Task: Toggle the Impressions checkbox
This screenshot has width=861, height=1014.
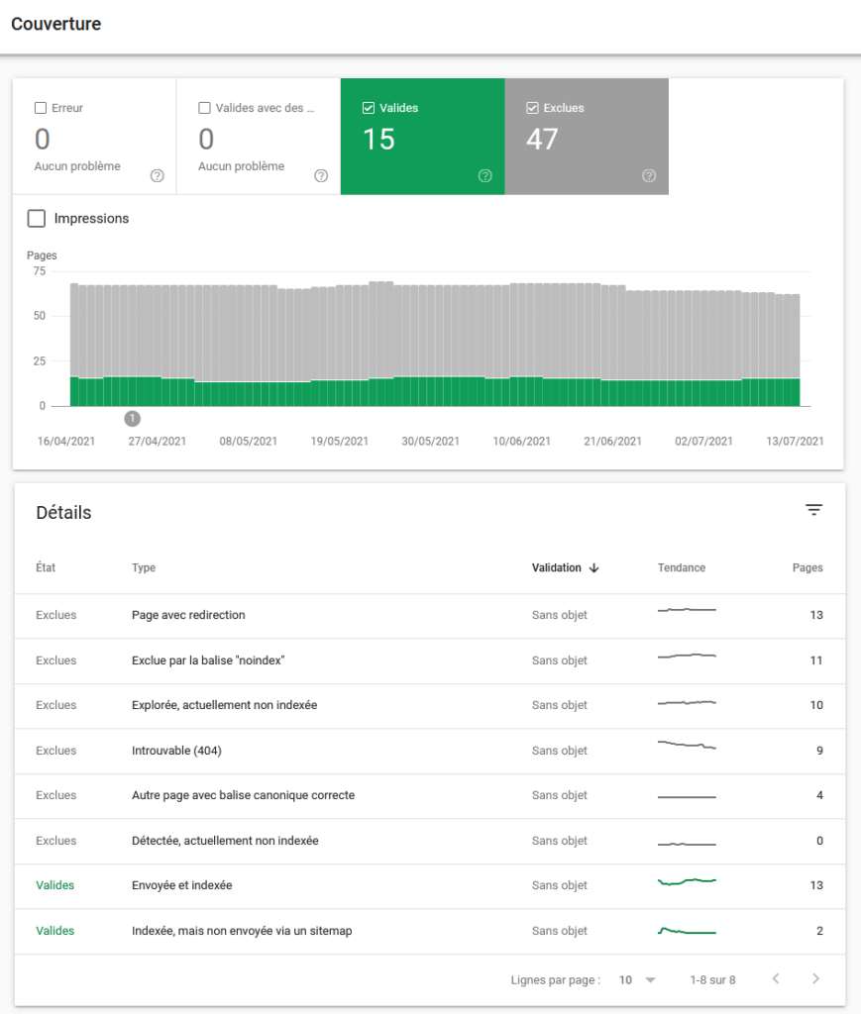Action: coord(37,219)
